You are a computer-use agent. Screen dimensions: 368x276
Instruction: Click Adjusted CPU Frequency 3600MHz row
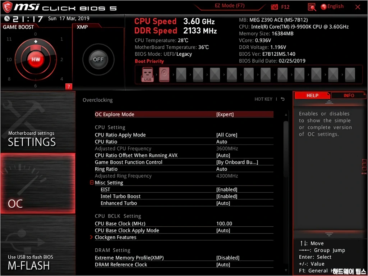[184, 148]
